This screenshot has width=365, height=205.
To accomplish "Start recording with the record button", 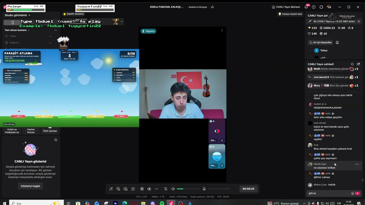I will [x=142, y=189].
